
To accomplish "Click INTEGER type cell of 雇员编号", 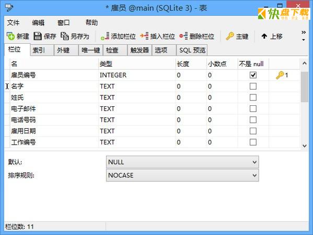I will pos(137,75).
